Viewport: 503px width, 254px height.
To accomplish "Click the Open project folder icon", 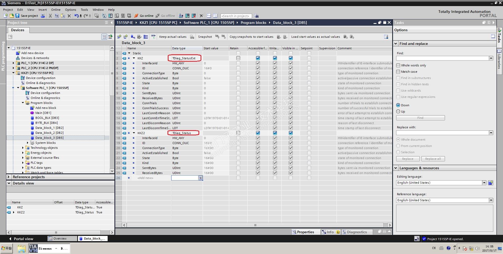I will point(12,16).
